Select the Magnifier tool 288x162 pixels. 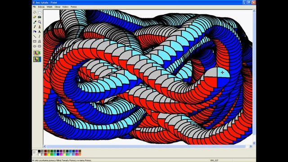40,22
